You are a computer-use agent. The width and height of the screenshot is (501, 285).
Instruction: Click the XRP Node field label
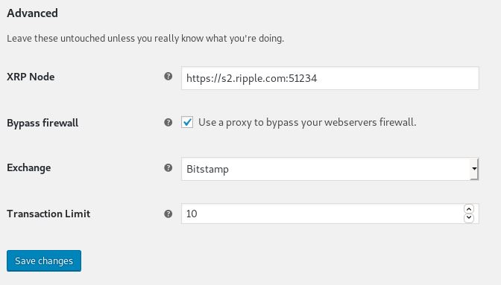coord(31,77)
